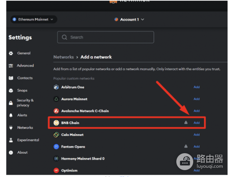Click the warning icon beside BNB Chain
The image size is (230, 177).
186,123
